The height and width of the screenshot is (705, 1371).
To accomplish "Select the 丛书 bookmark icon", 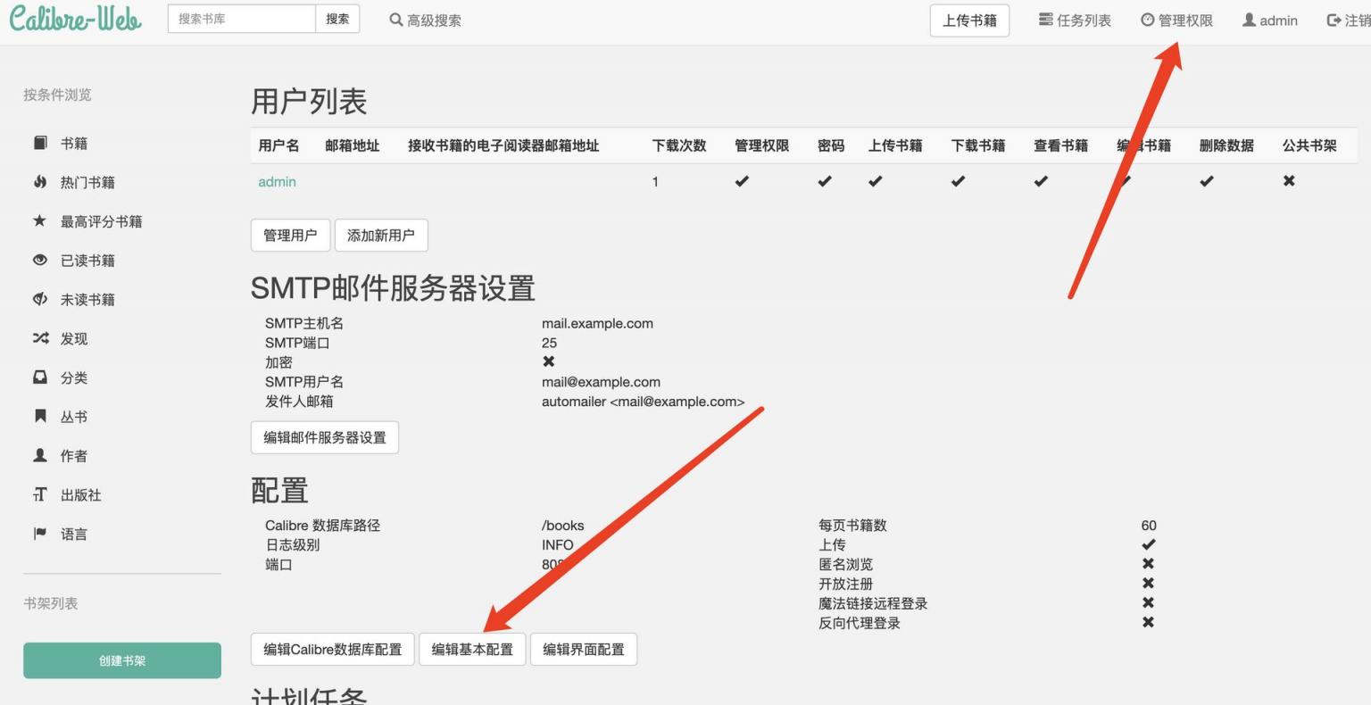I will [40, 416].
